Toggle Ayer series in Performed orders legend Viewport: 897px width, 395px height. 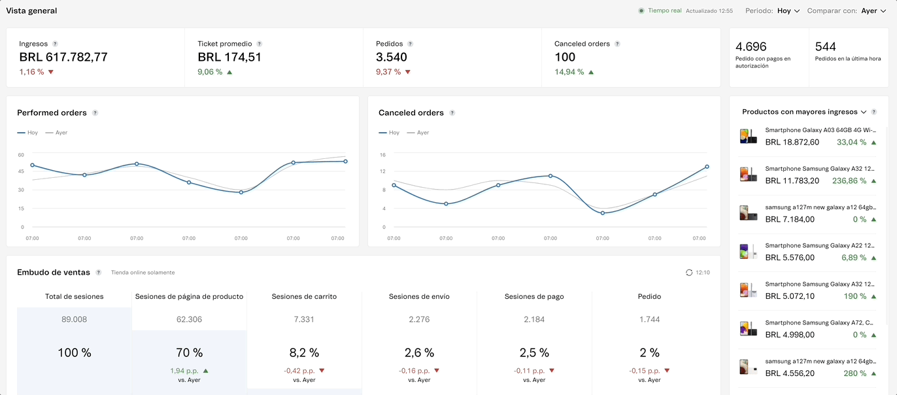click(56, 133)
